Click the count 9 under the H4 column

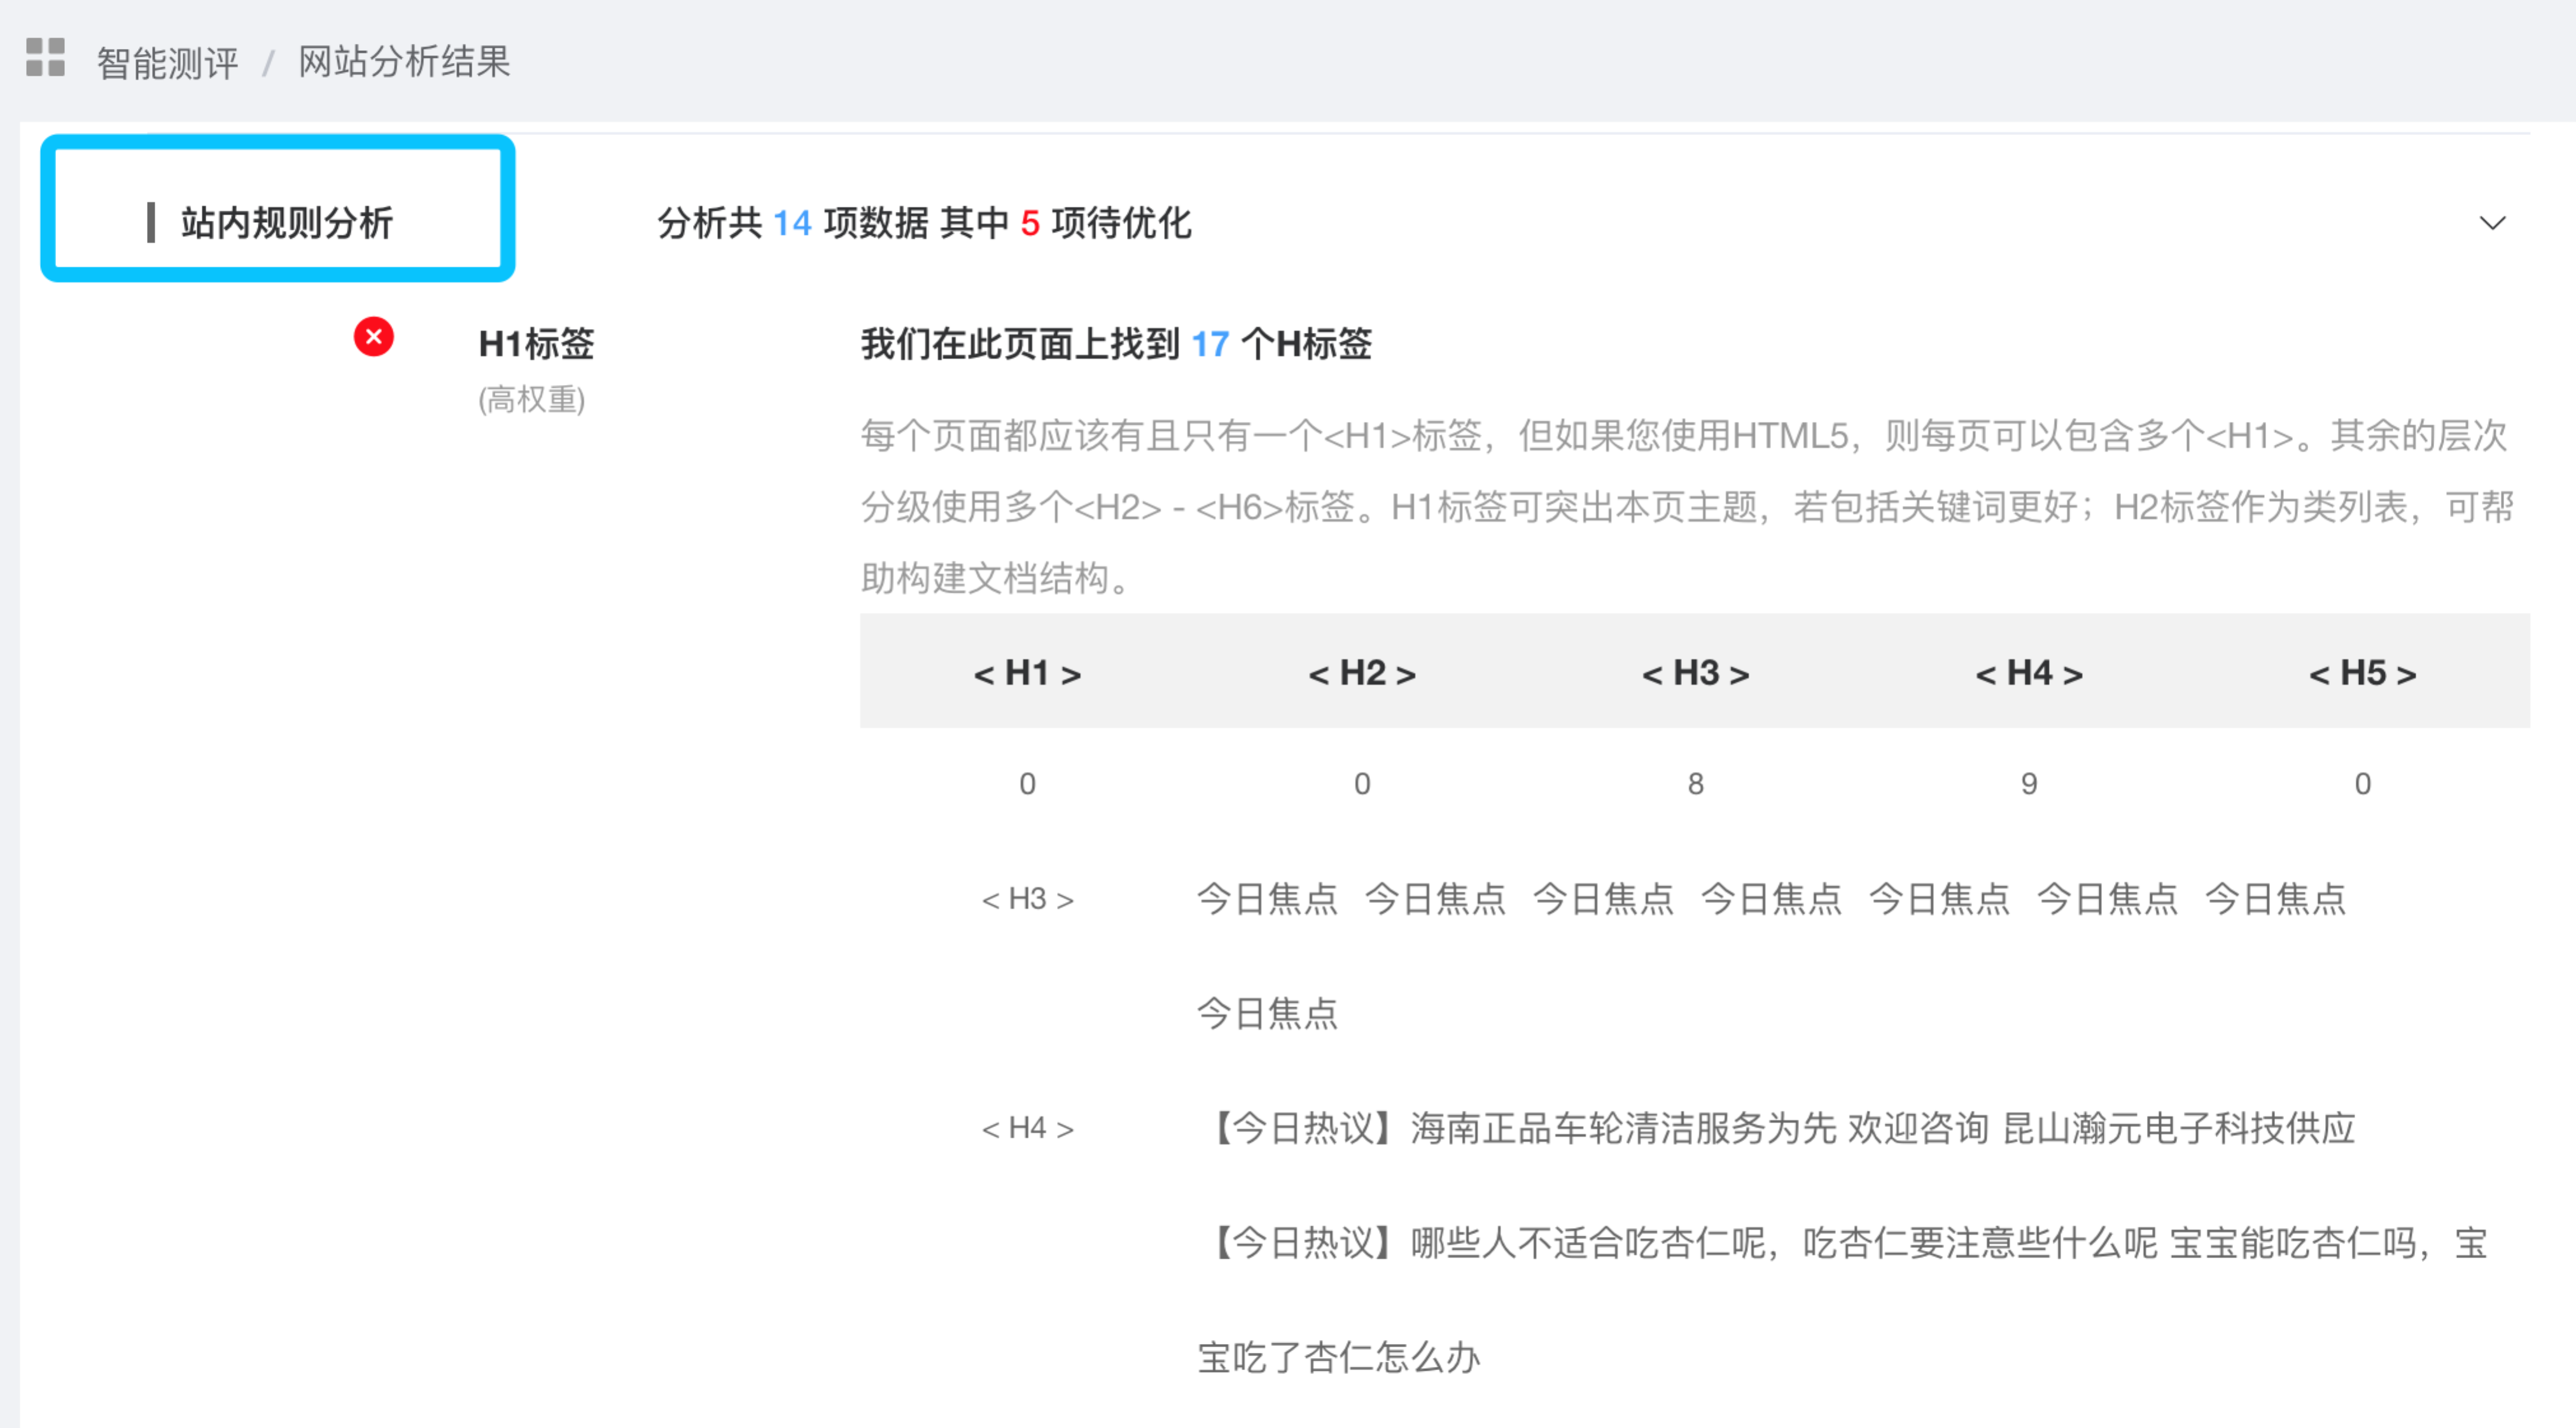(2029, 784)
